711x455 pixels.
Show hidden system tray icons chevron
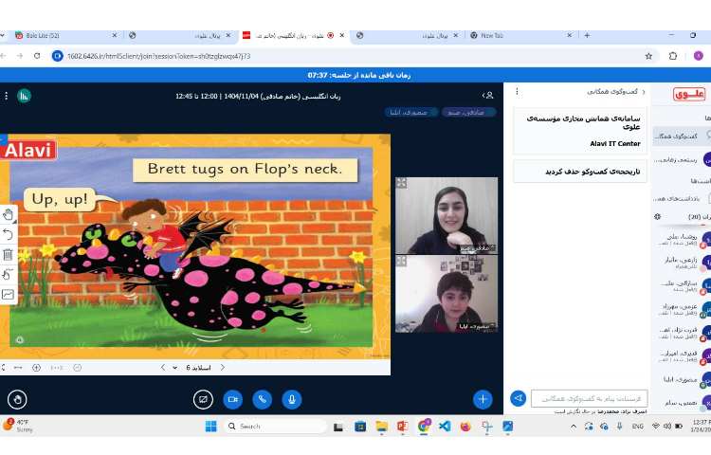point(574,427)
